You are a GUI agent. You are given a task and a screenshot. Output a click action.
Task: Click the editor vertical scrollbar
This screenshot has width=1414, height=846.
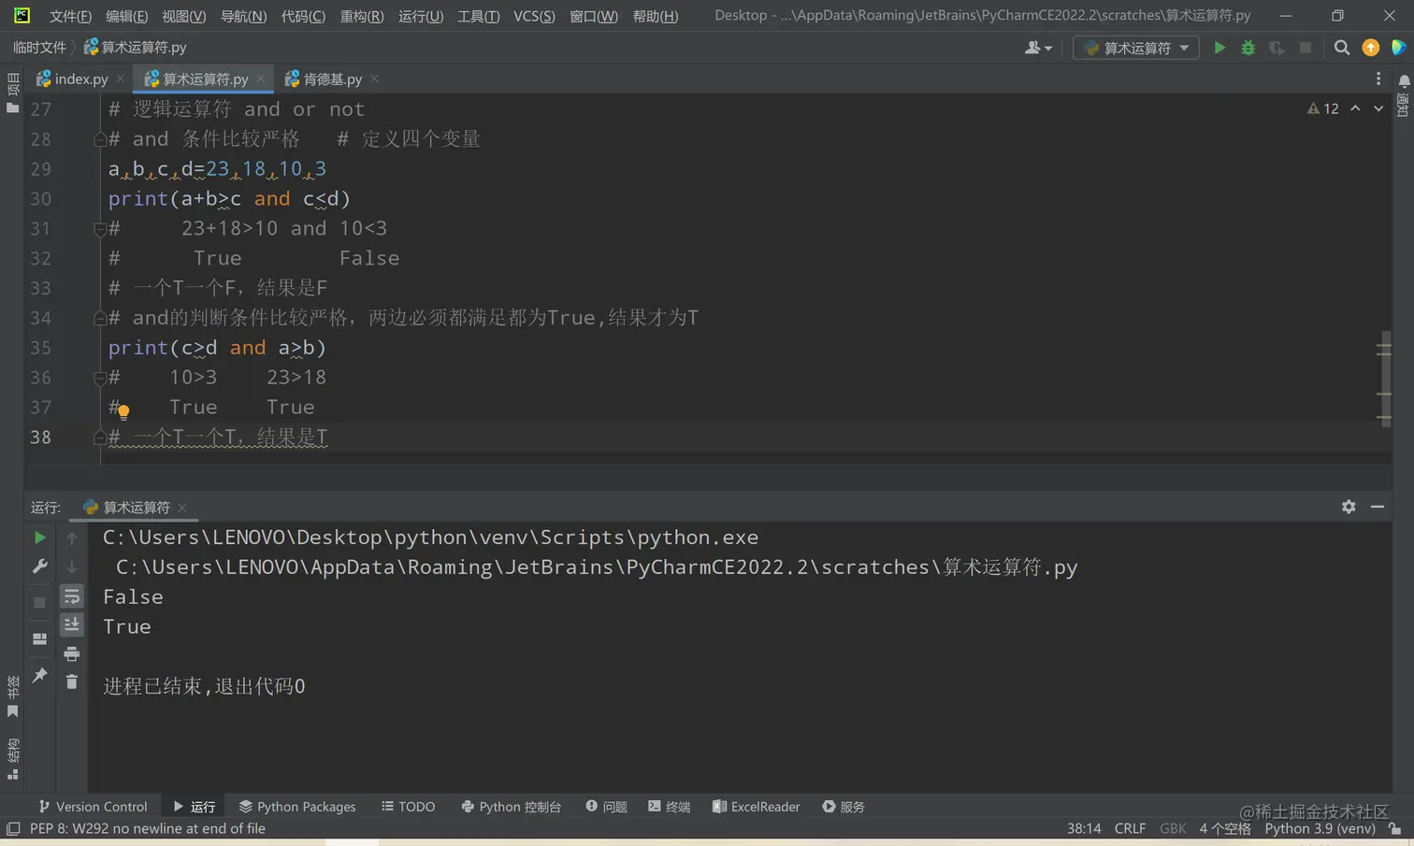(x=1385, y=378)
